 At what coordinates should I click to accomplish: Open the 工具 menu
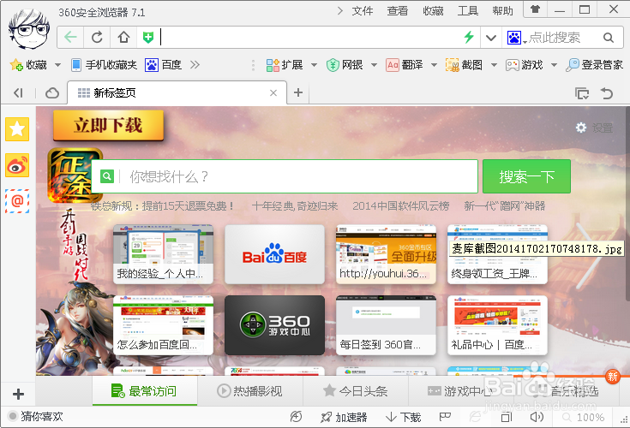(468, 11)
